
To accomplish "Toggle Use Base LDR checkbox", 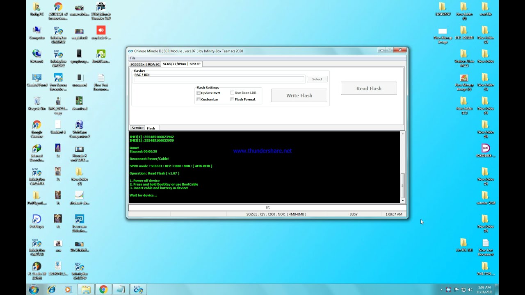I will (x=232, y=93).
